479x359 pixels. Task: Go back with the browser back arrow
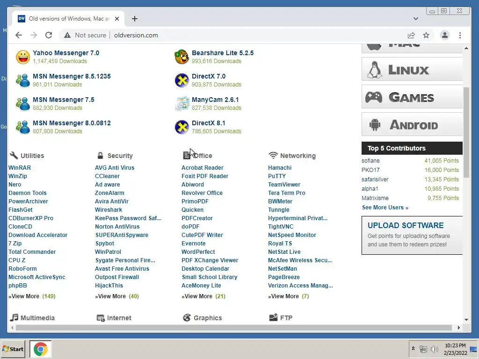pyautogui.click(x=19, y=35)
